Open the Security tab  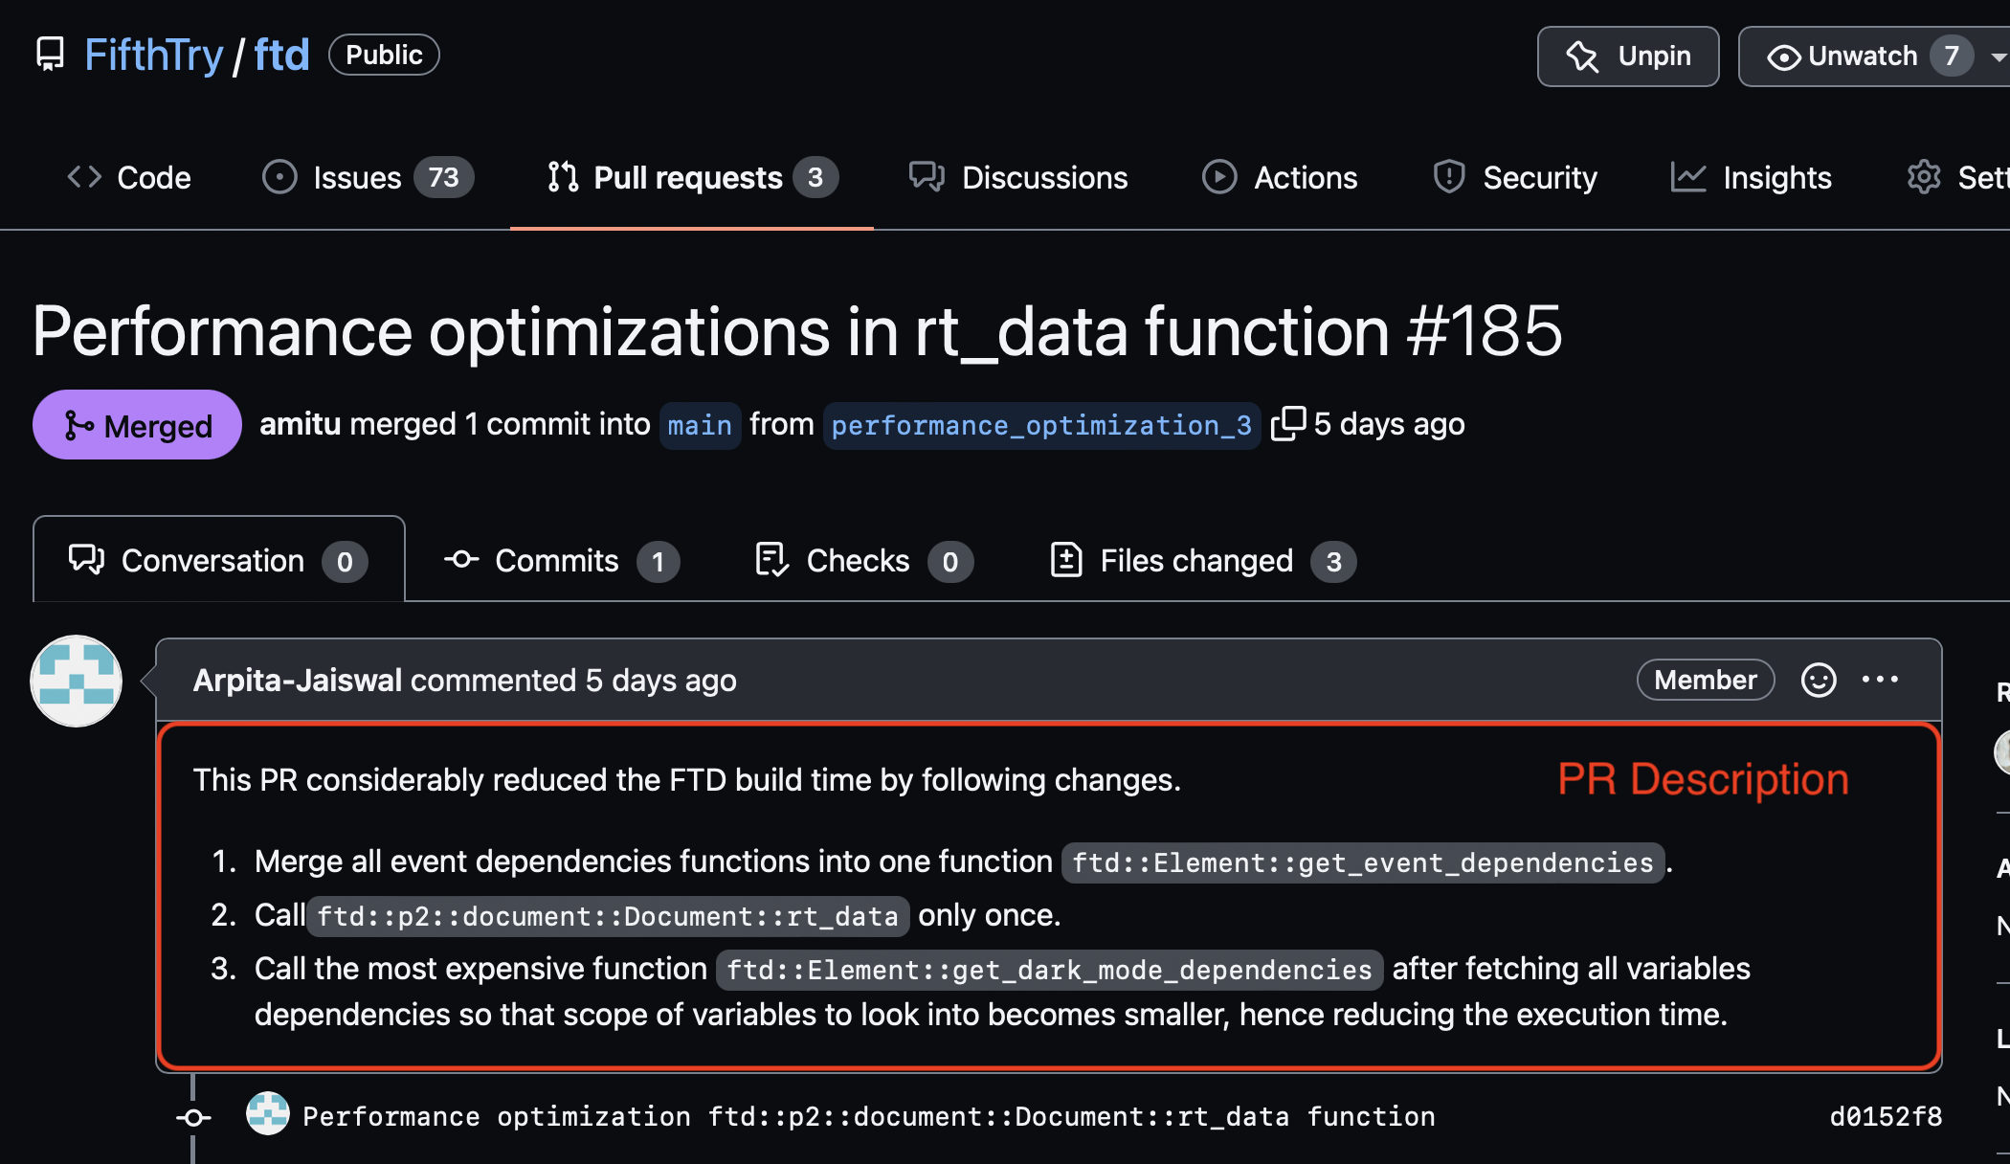[x=1515, y=178]
